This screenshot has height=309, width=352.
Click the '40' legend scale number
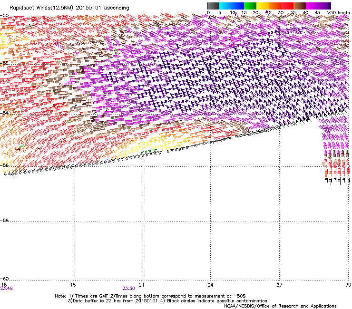(x=305, y=13)
